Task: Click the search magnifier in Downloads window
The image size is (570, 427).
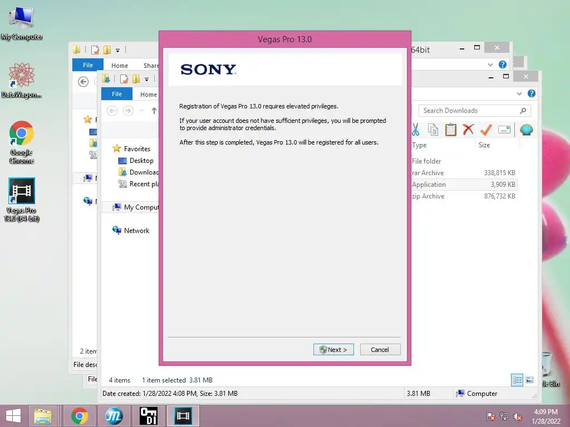Action: pyautogui.click(x=523, y=111)
